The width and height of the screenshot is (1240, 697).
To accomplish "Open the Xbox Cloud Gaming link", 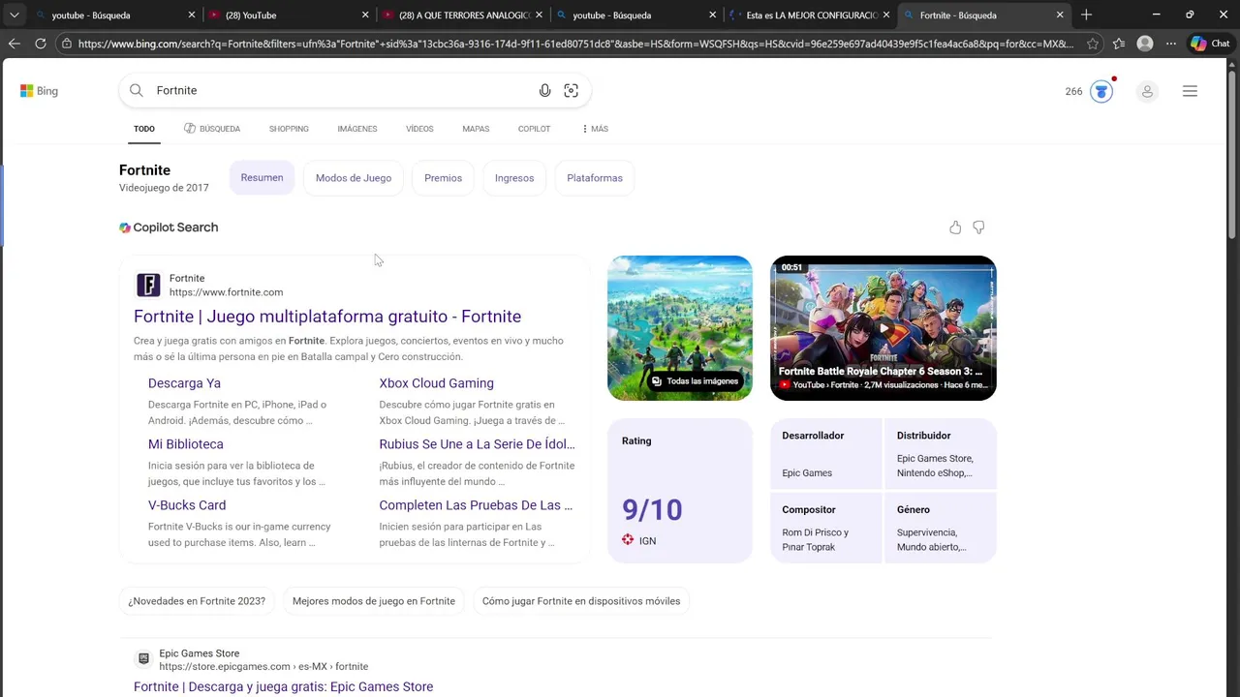I will pos(436,383).
